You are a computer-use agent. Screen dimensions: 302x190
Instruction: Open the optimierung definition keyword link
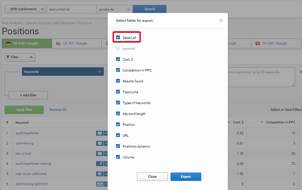pyautogui.click(x=32, y=184)
